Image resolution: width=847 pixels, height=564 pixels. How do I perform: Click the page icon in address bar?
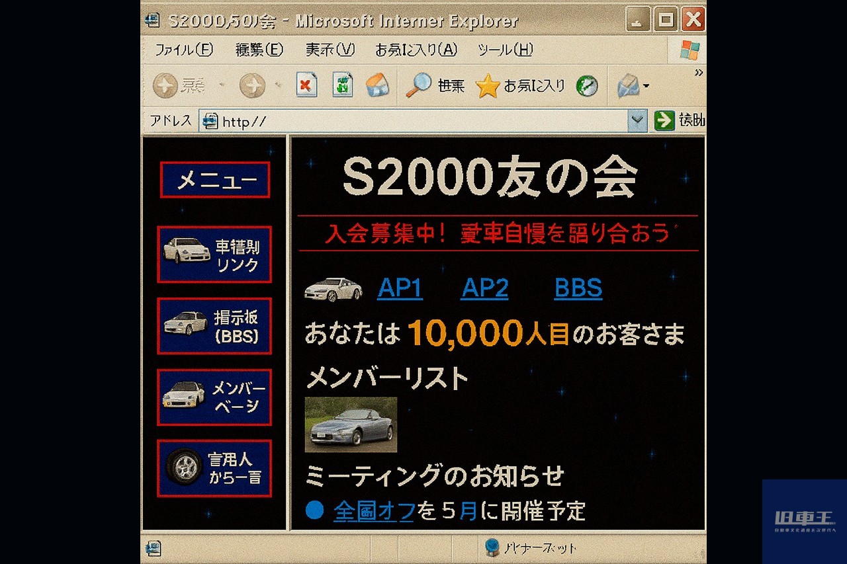point(210,121)
